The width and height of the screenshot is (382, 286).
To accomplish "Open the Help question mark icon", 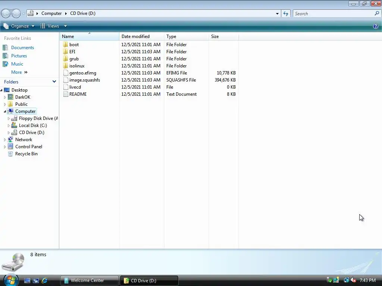I will point(375,26).
